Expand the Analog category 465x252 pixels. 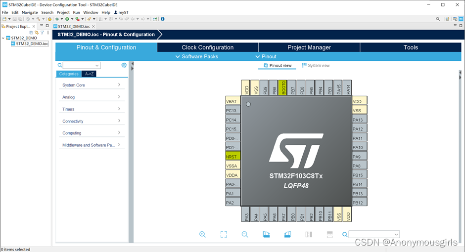92,97
